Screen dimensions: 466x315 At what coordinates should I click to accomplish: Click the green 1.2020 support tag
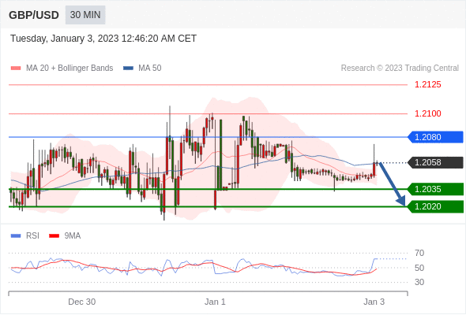435,206
